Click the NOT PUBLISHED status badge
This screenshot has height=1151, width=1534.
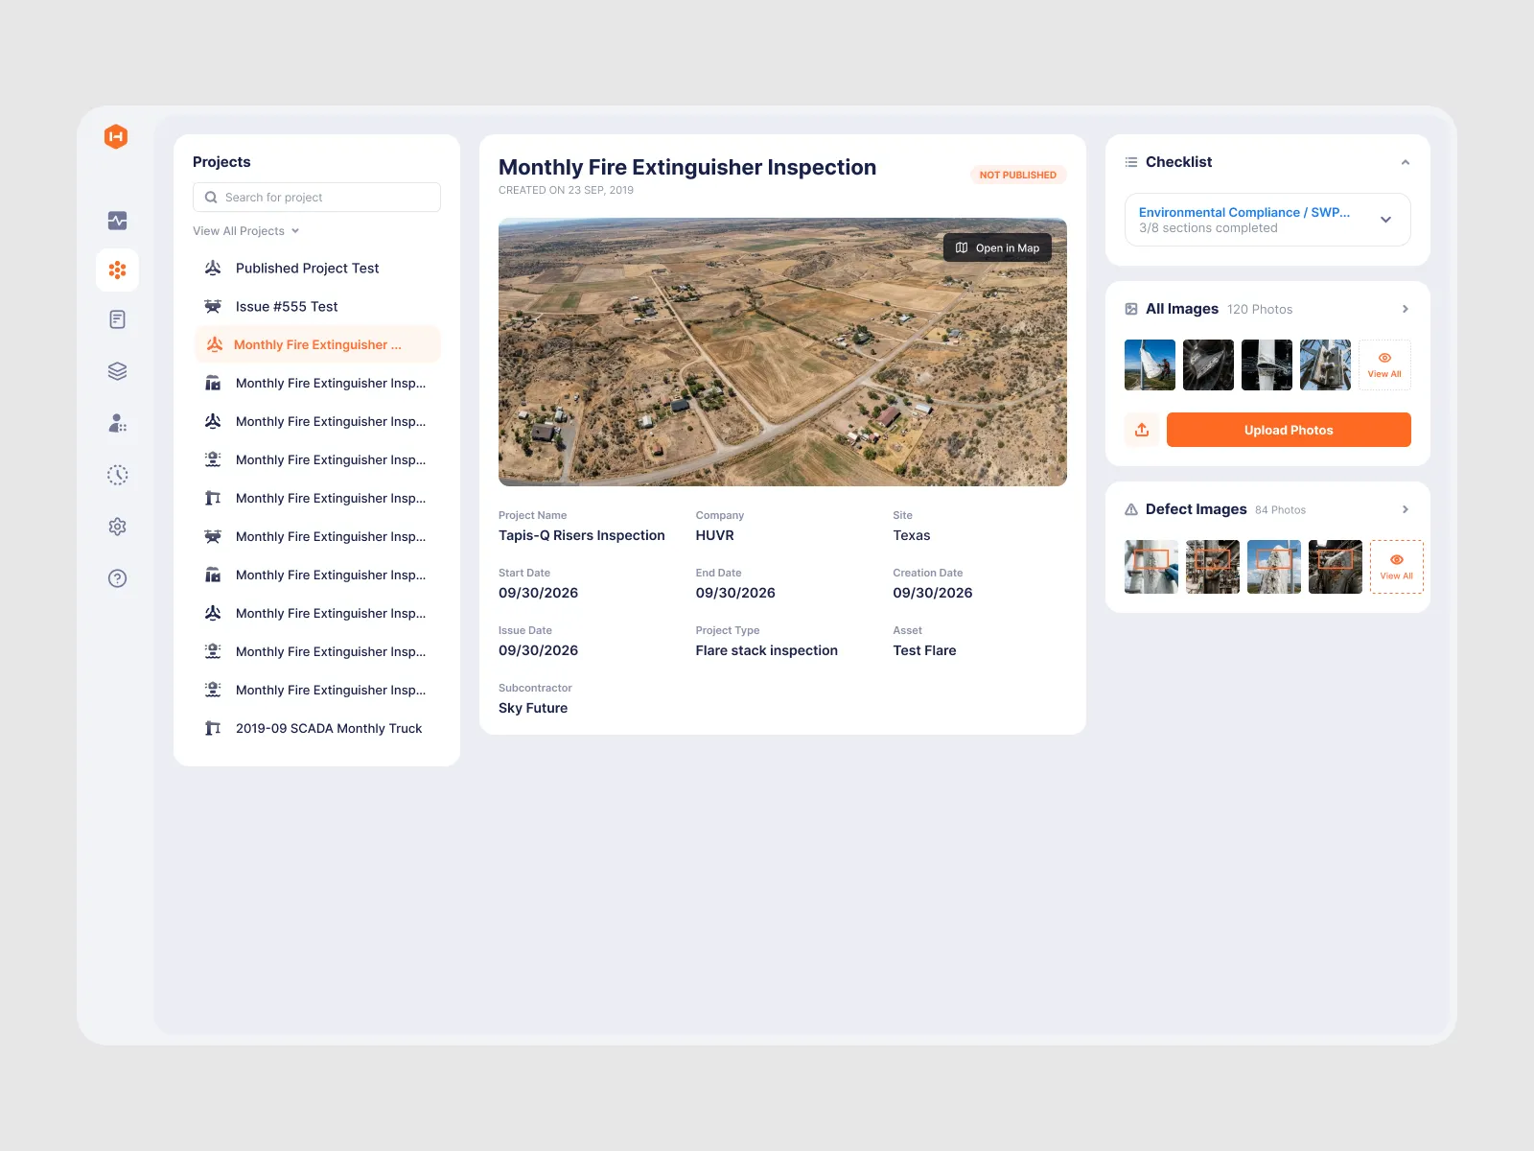point(1017,175)
